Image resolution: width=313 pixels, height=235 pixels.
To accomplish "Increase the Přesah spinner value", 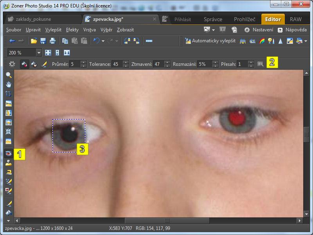I will point(251,62).
